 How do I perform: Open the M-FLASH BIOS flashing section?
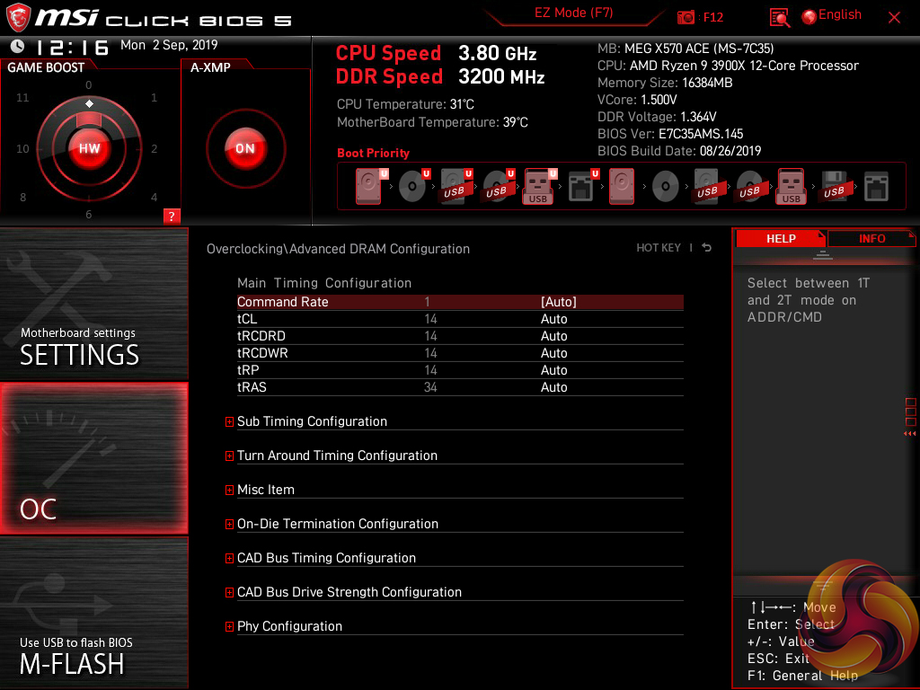click(x=93, y=613)
